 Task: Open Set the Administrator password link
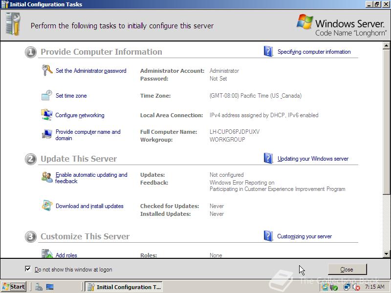pos(91,71)
